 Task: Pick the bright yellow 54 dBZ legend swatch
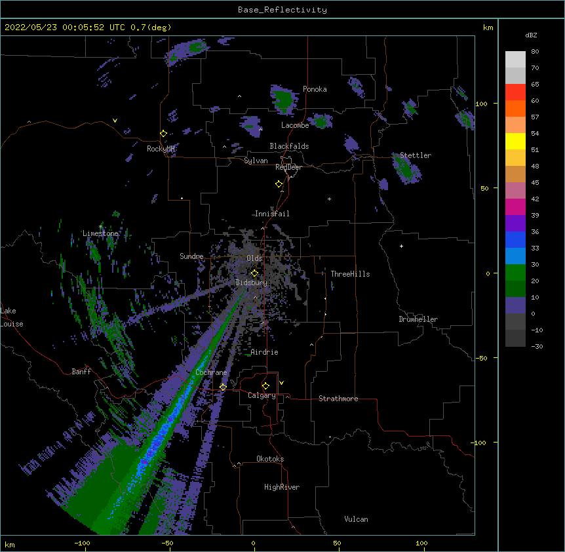515,141
